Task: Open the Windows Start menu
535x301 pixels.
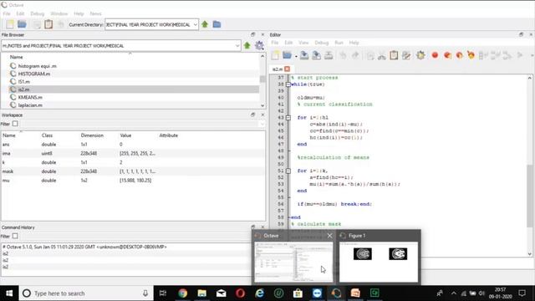Action: click(x=9, y=293)
